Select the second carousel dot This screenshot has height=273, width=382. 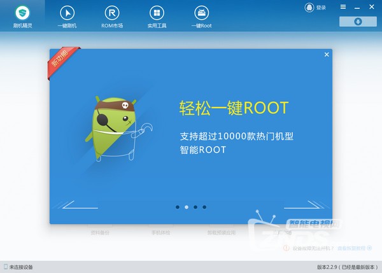[187, 207]
